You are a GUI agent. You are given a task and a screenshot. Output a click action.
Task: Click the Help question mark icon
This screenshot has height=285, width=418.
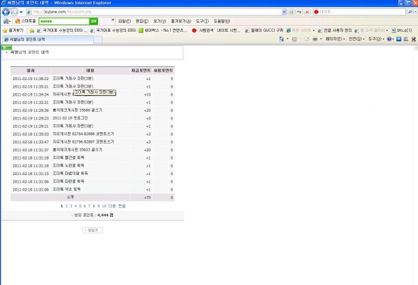(390, 39)
